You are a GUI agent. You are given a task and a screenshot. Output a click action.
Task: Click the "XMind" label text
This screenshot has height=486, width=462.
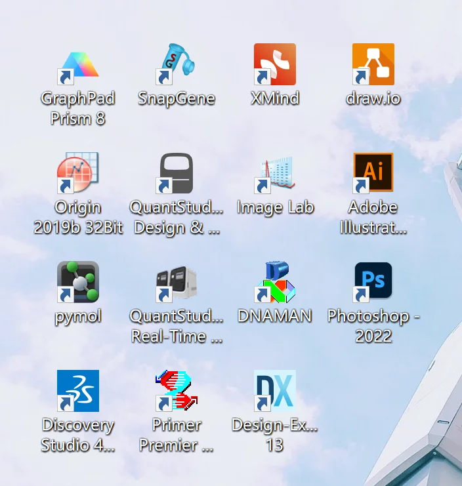coord(275,98)
